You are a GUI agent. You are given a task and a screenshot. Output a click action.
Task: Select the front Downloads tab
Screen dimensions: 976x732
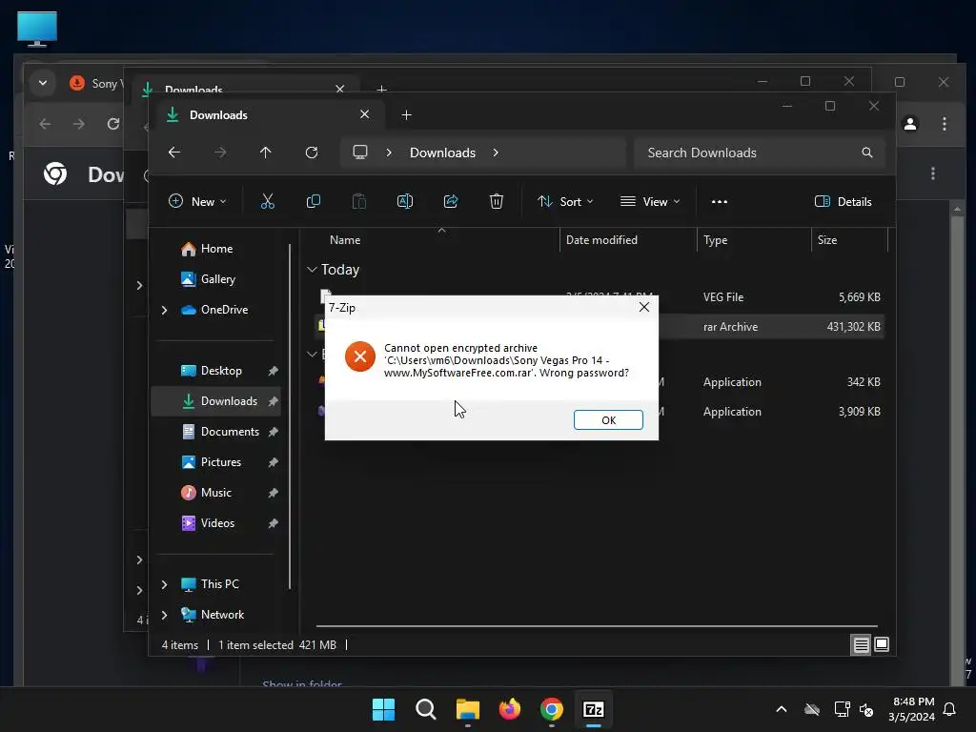268,115
